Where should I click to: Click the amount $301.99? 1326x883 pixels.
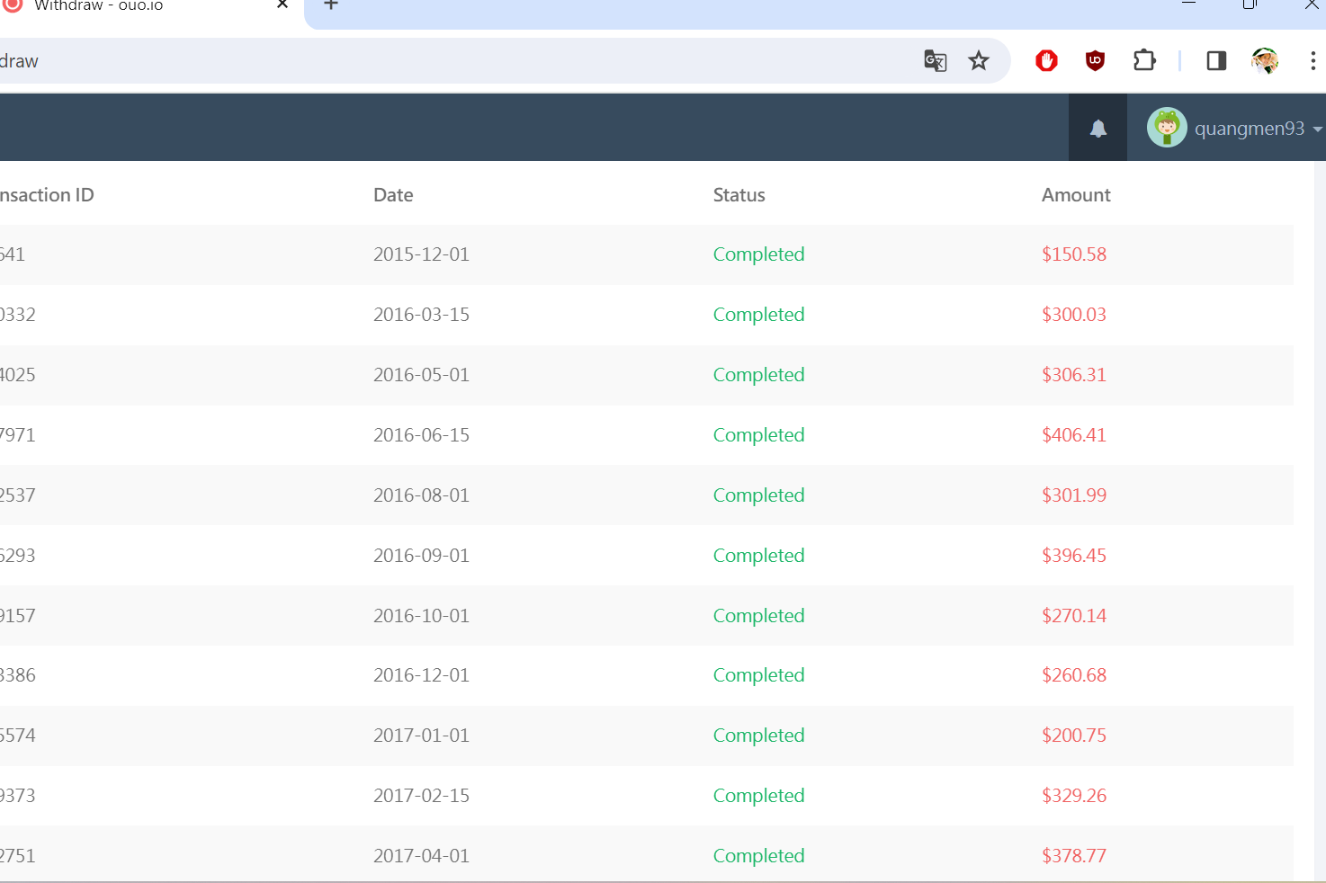[1074, 495]
